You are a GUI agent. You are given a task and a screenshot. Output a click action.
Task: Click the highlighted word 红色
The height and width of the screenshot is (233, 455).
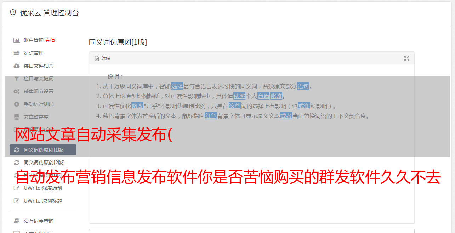coord(211,116)
